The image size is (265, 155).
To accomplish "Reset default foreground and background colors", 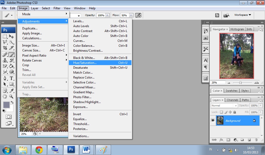I will click(4, 111).
